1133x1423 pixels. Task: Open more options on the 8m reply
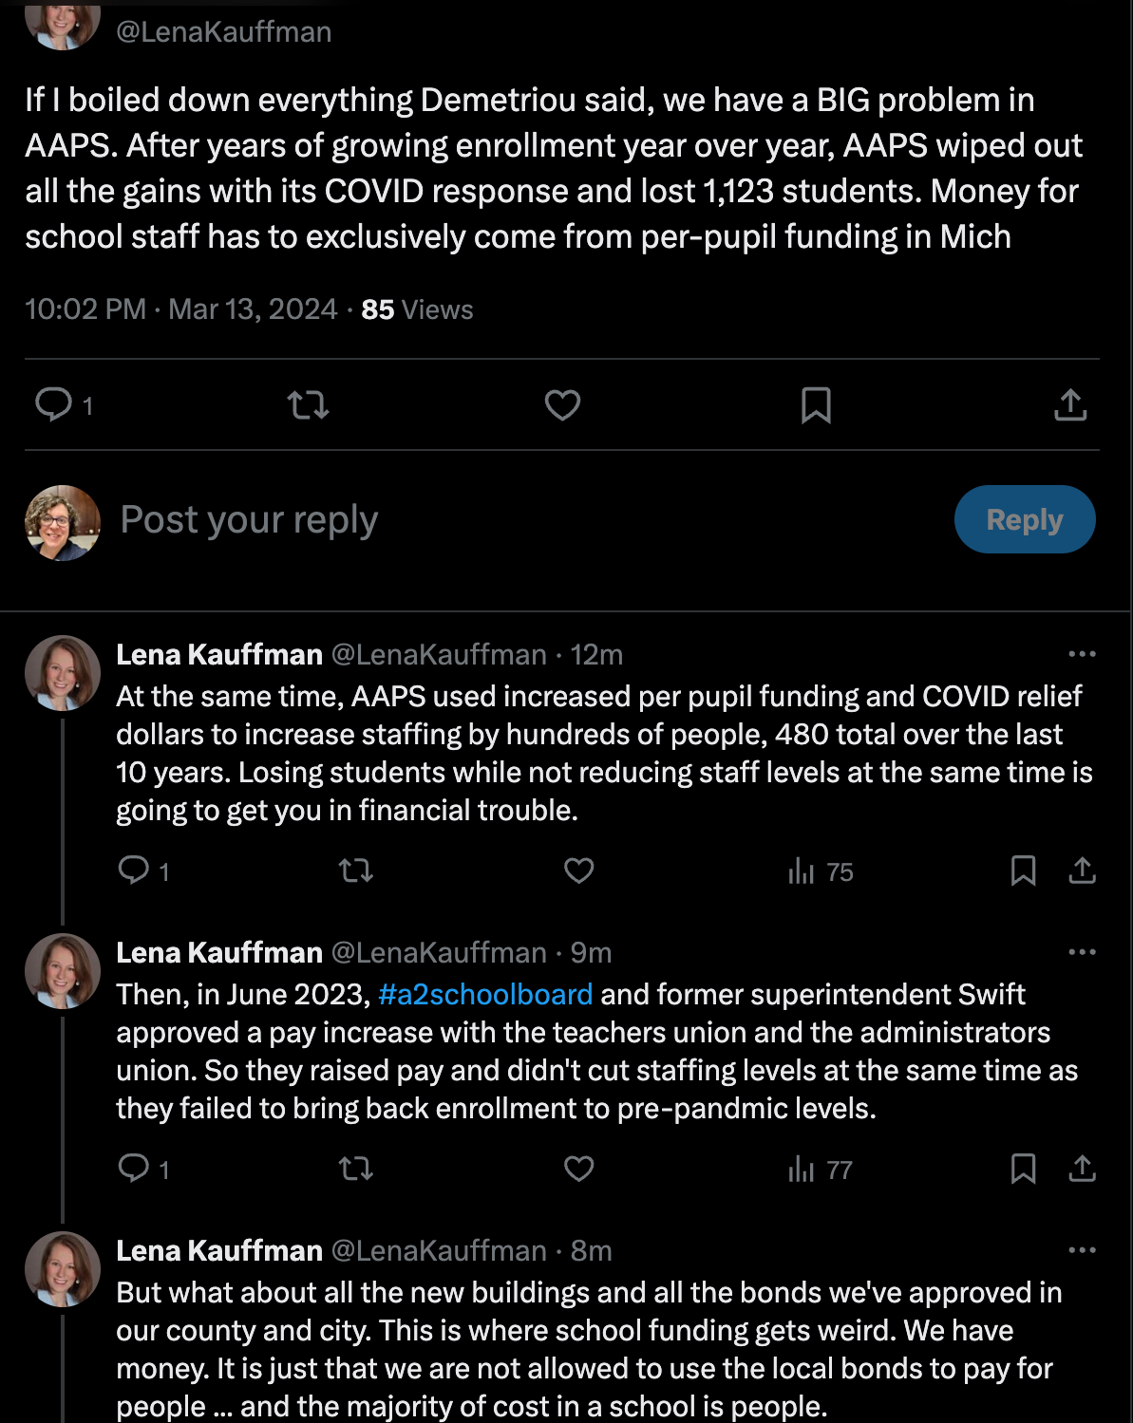click(x=1082, y=1250)
